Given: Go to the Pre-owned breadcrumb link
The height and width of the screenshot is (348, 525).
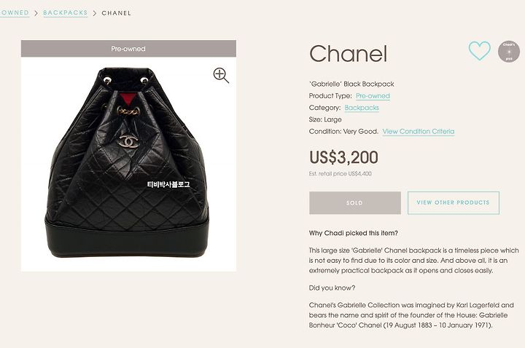Looking at the screenshot, I should coord(15,12).
